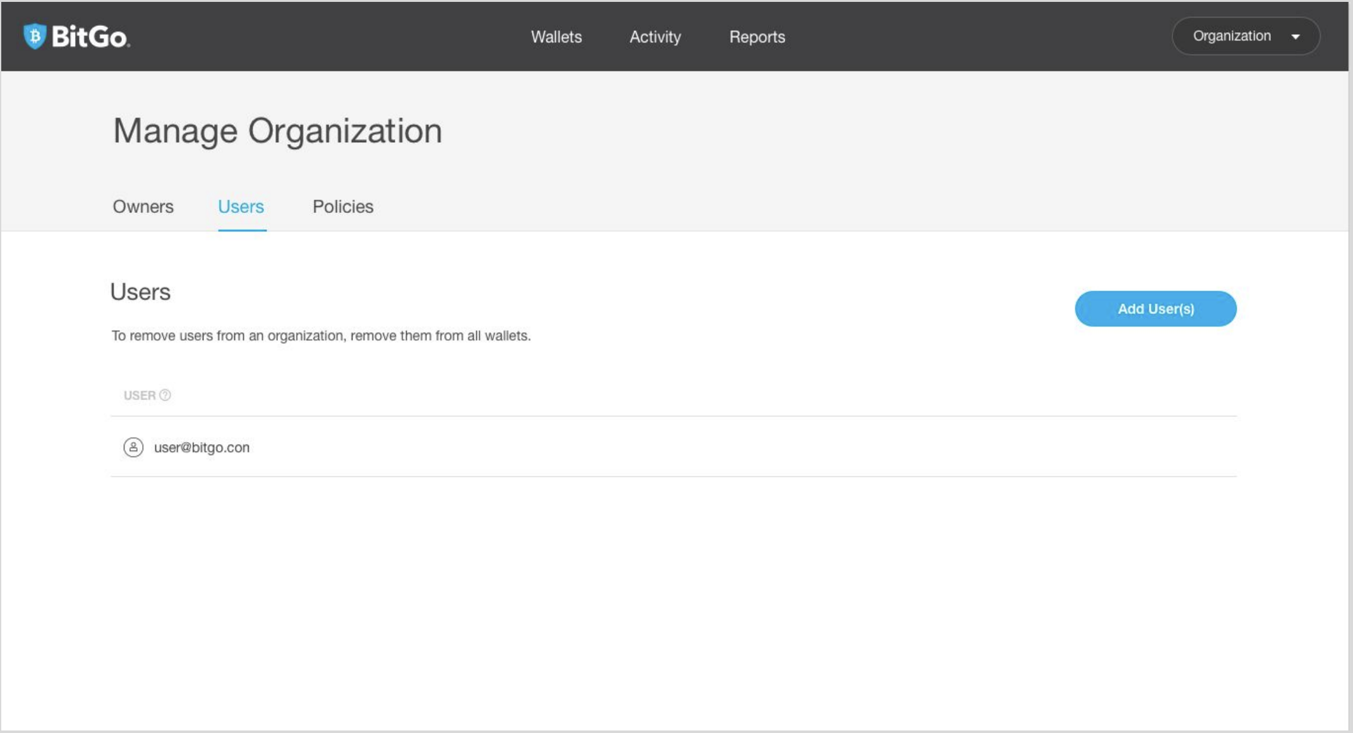Viewport: 1353px width, 733px height.
Task: Click the BitGo wordmark text
Action: coord(90,37)
